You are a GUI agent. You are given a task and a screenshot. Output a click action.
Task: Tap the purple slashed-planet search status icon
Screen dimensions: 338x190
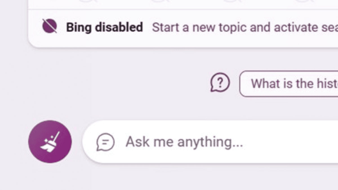point(50,26)
